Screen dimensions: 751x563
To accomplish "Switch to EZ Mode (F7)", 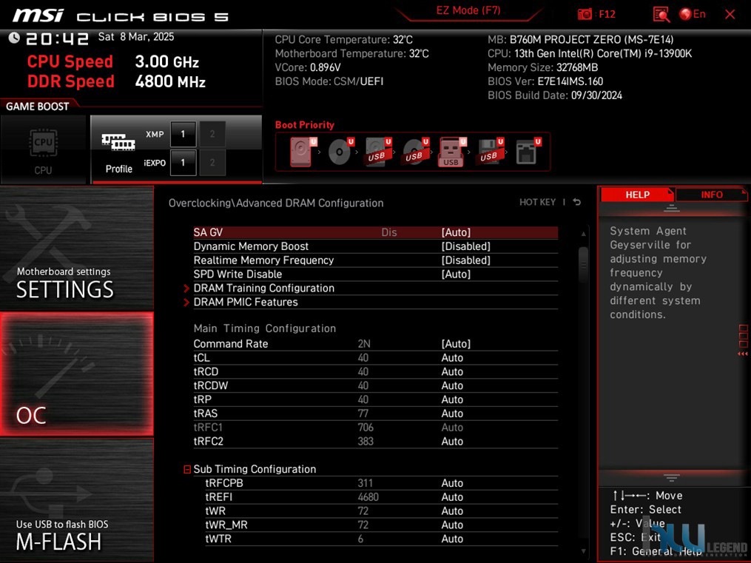I will coord(468,11).
